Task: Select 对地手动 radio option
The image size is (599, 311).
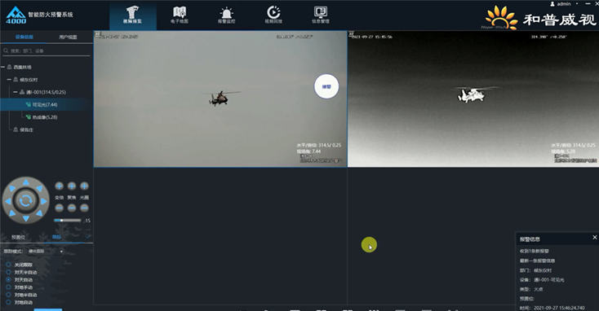Action: click(8, 287)
